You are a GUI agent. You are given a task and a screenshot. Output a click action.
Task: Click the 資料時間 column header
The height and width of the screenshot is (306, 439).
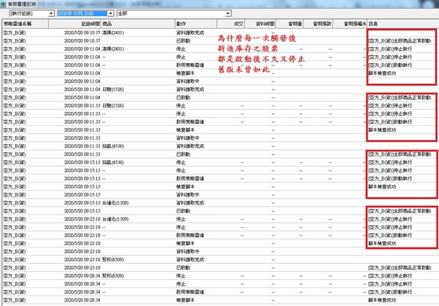click(265, 24)
